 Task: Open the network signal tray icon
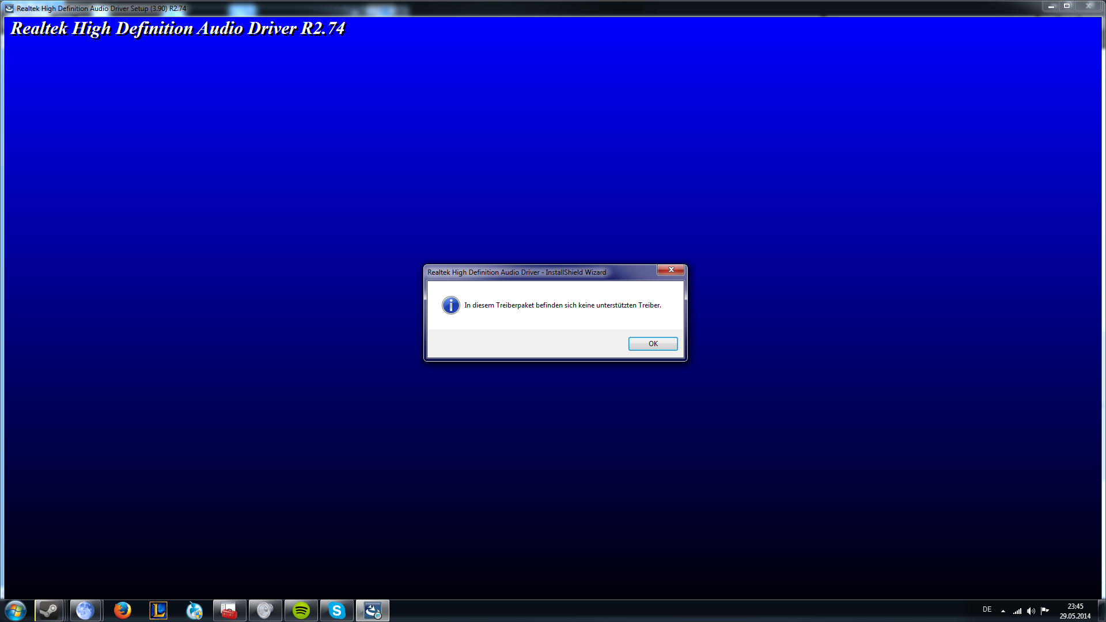tap(1017, 611)
